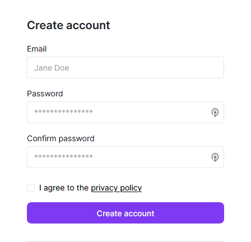The image size is (251, 242).
Task: Click the Password field label
Action: pyautogui.click(x=45, y=94)
